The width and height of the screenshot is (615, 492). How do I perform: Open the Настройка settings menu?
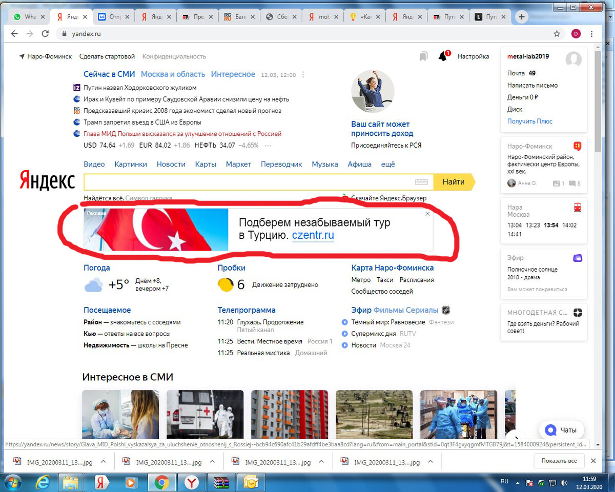tap(473, 56)
